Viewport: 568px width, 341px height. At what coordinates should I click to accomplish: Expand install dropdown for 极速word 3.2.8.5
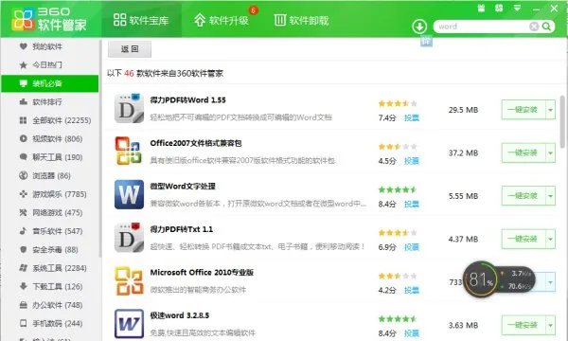550,325
